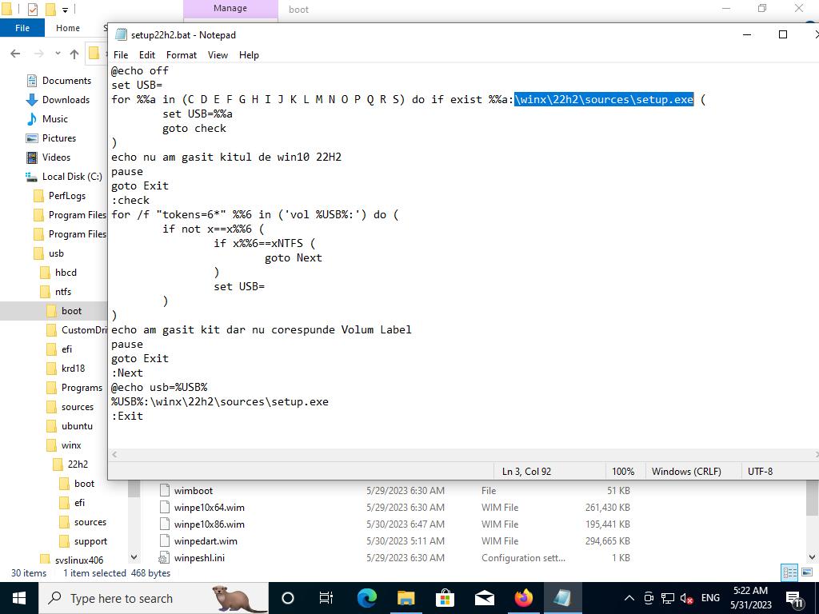Open the recent locations dropdown arrow

tap(58, 54)
